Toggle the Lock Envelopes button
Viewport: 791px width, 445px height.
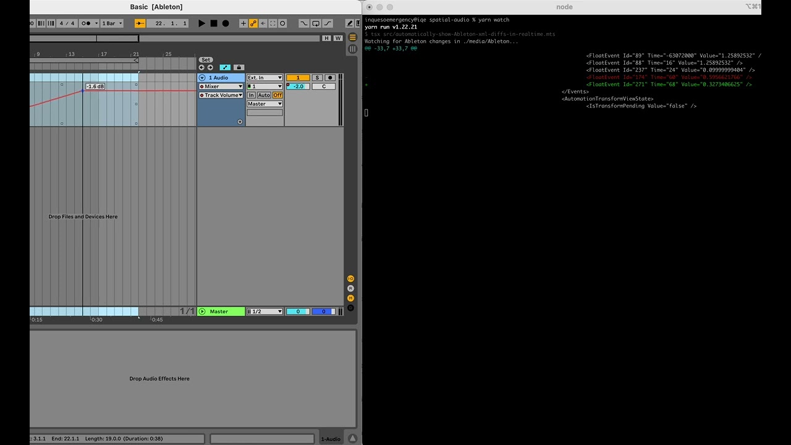tap(239, 67)
